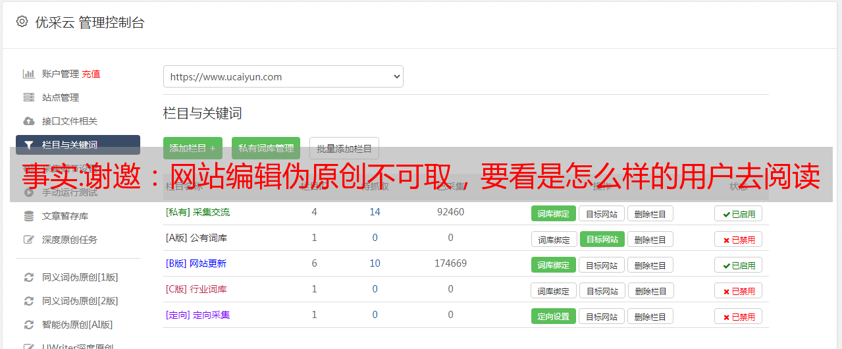The width and height of the screenshot is (842, 349).
Task: Click the edit icon for 深度原创任务
Action: 28,240
